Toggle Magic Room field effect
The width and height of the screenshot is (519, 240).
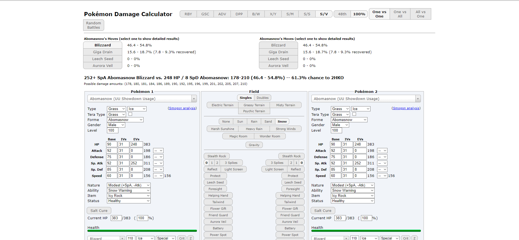(238, 136)
